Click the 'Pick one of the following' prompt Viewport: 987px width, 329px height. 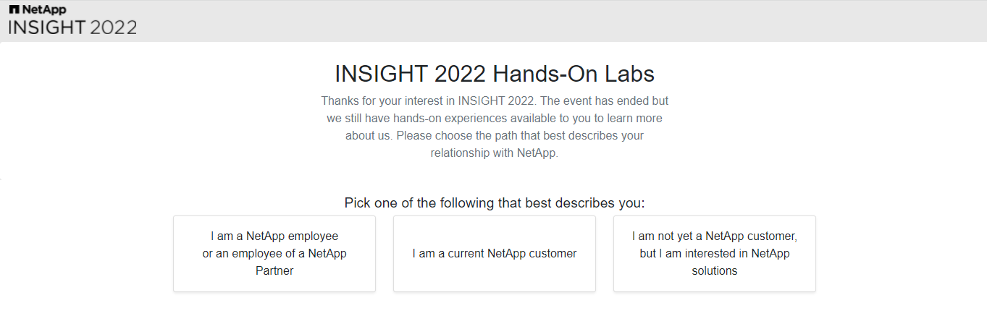[x=495, y=202]
